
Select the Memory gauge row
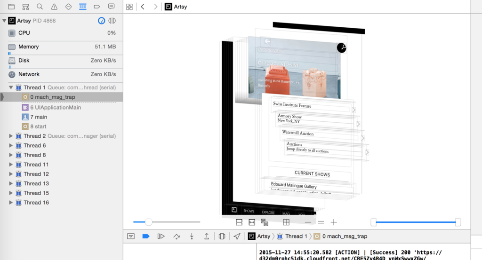tap(62, 47)
